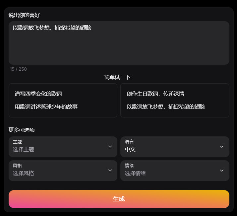Click the 更多可选项 section label

22,130
